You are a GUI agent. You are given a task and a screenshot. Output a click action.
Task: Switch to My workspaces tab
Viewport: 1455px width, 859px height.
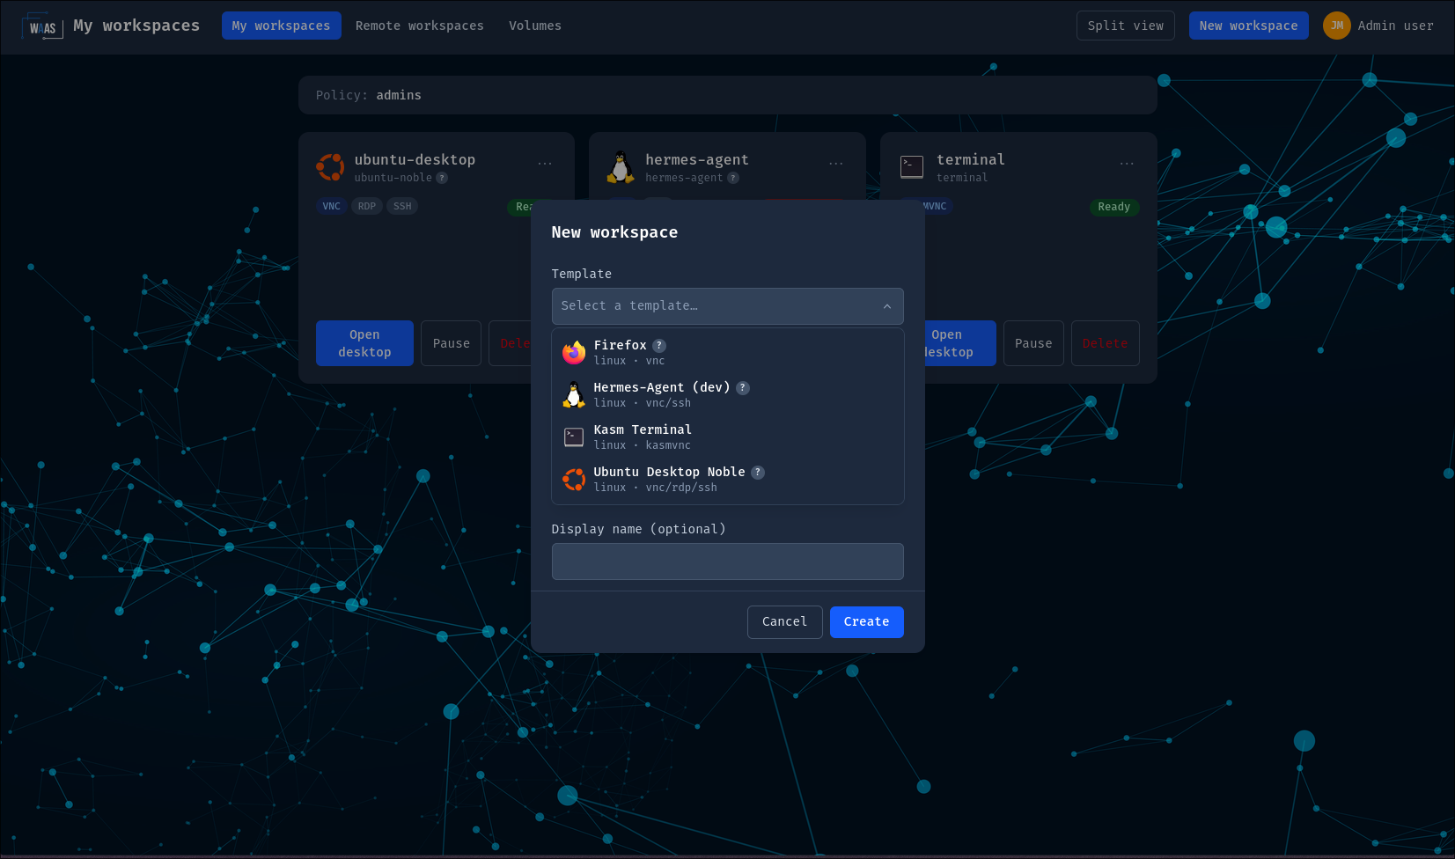[x=281, y=26]
